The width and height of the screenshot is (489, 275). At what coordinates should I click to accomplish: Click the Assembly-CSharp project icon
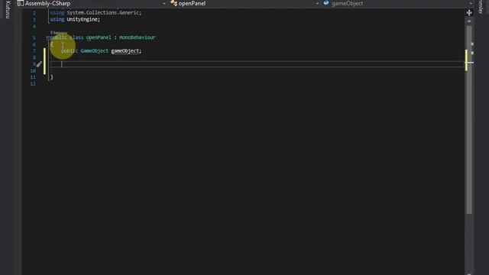[x=21, y=3]
